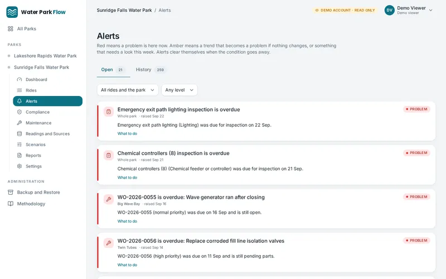
Task: Click wrench icon on WO-2026-0056 alert
Action: [109, 243]
